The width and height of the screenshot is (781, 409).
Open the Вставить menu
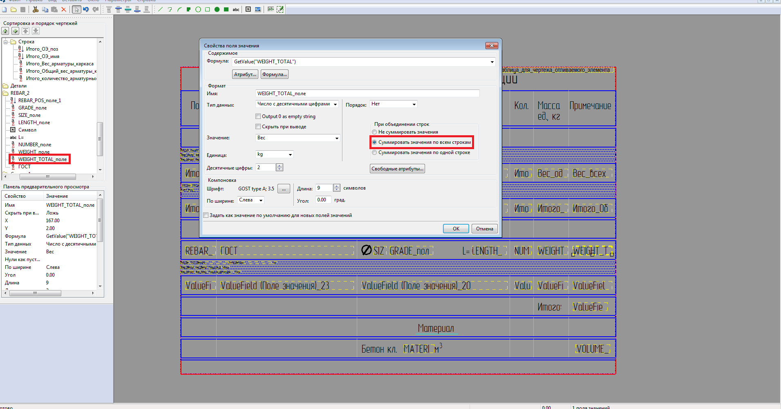[x=72, y=1]
